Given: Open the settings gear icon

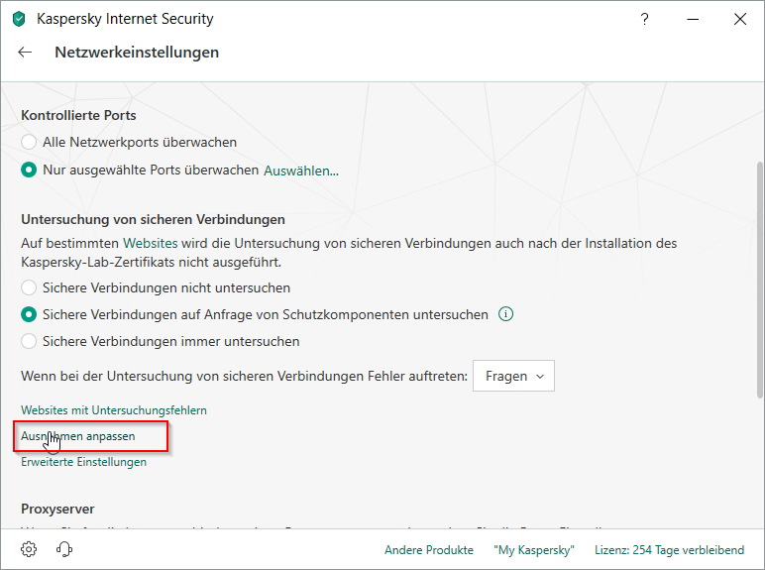Looking at the screenshot, I should pyautogui.click(x=30, y=548).
